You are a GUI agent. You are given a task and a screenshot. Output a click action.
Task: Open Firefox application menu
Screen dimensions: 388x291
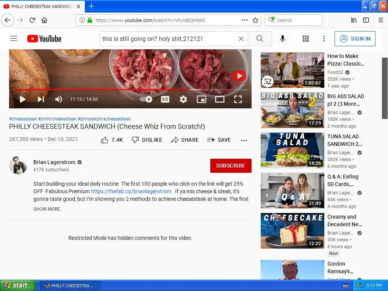coord(381,20)
